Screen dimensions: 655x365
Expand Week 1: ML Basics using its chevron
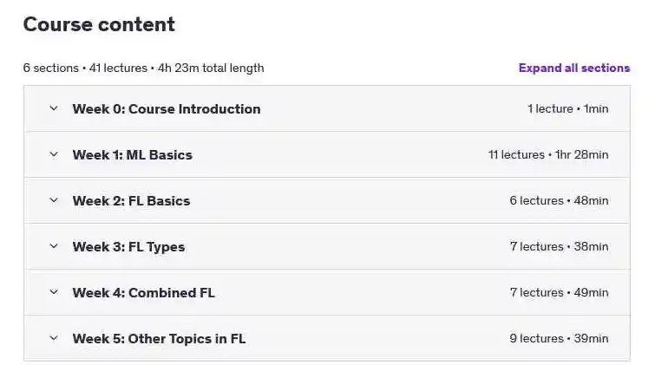pyautogui.click(x=54, y=154)
